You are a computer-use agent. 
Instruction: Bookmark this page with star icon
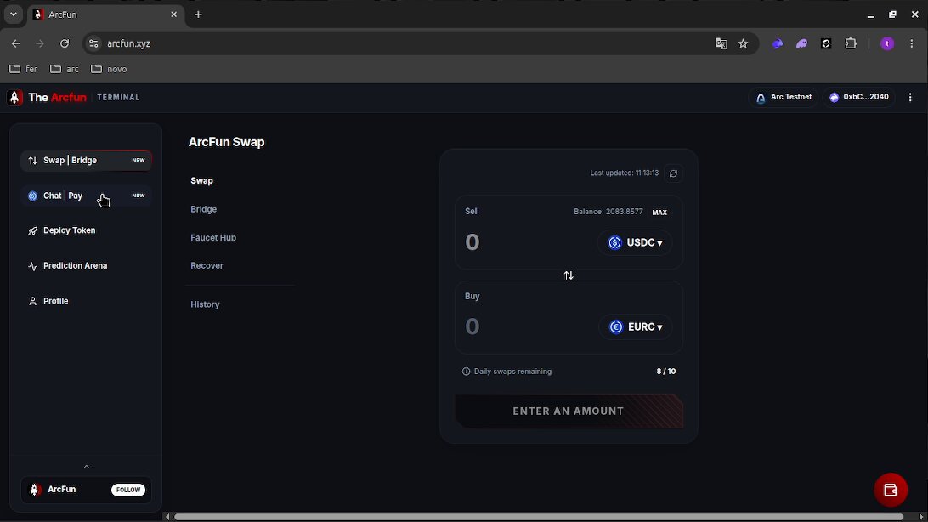tap(744, 44)
